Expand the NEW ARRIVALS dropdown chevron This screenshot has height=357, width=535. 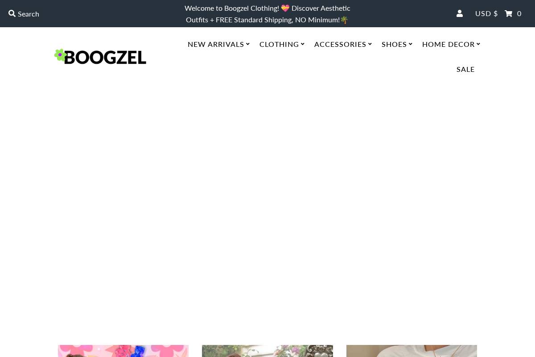tap(248, 44)
